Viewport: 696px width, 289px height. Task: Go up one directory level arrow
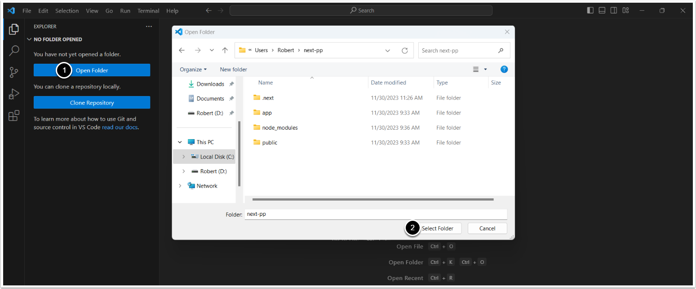point(225,51)
